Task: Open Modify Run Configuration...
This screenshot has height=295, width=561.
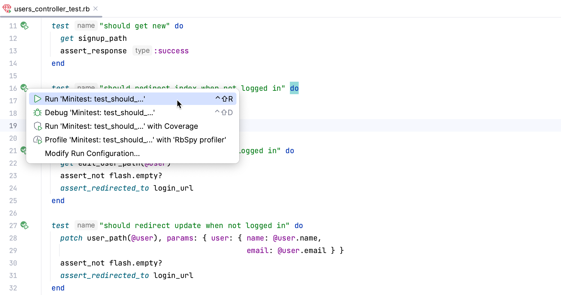Action: click(x=92, y=153)
